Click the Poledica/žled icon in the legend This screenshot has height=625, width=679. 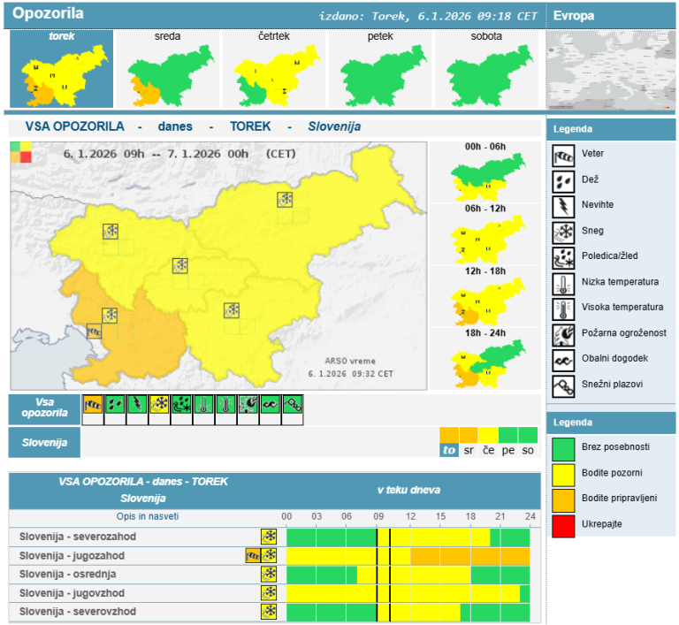click(563, 256)
